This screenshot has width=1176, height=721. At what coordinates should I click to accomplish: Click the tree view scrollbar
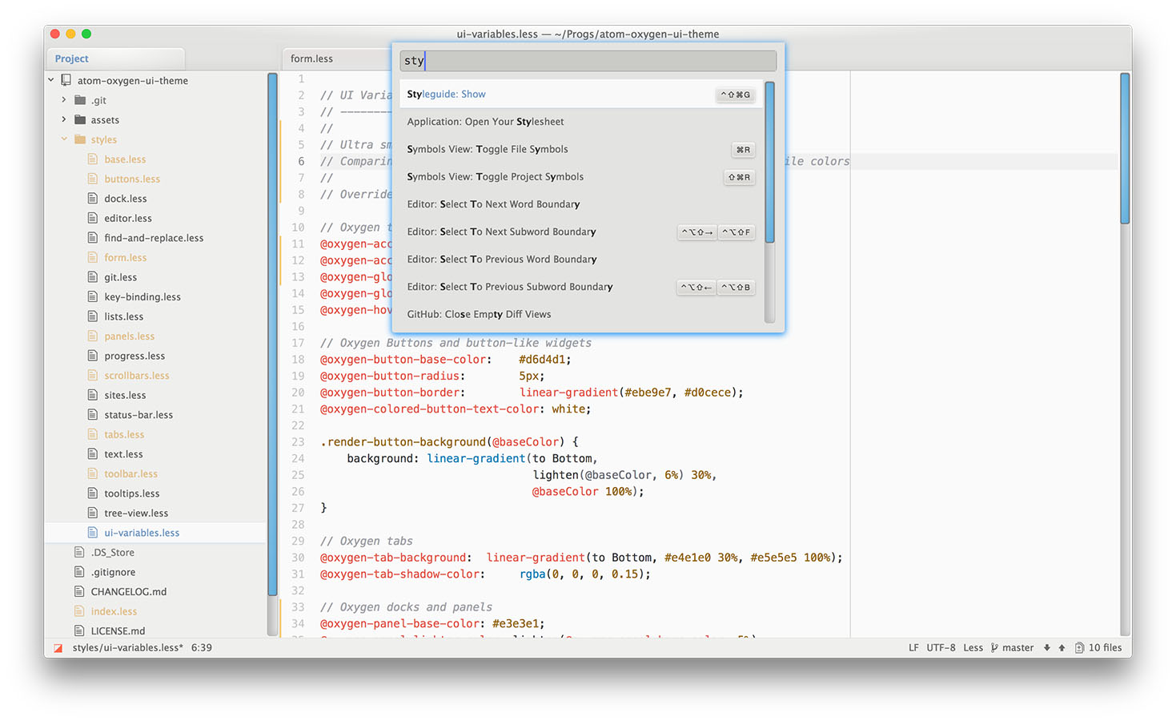(272, 333)
